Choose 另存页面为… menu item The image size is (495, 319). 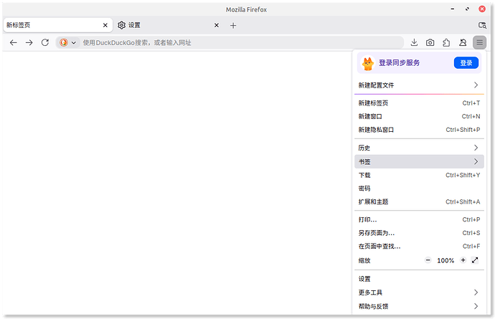coord(419,233)
